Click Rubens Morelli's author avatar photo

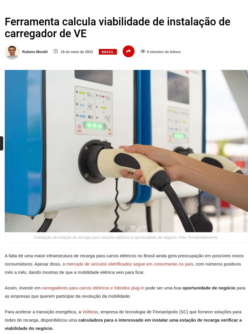click(12, 52)
